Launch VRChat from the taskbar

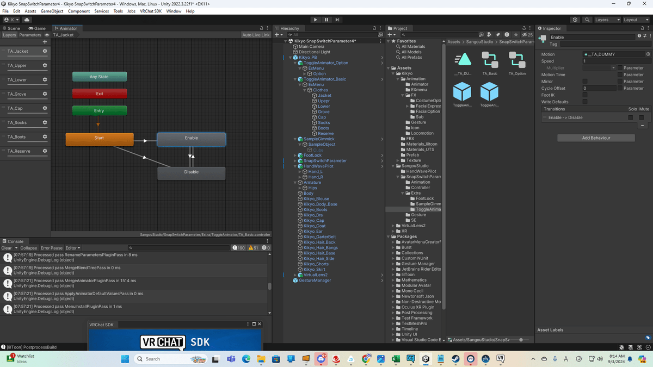coord(500,359)
